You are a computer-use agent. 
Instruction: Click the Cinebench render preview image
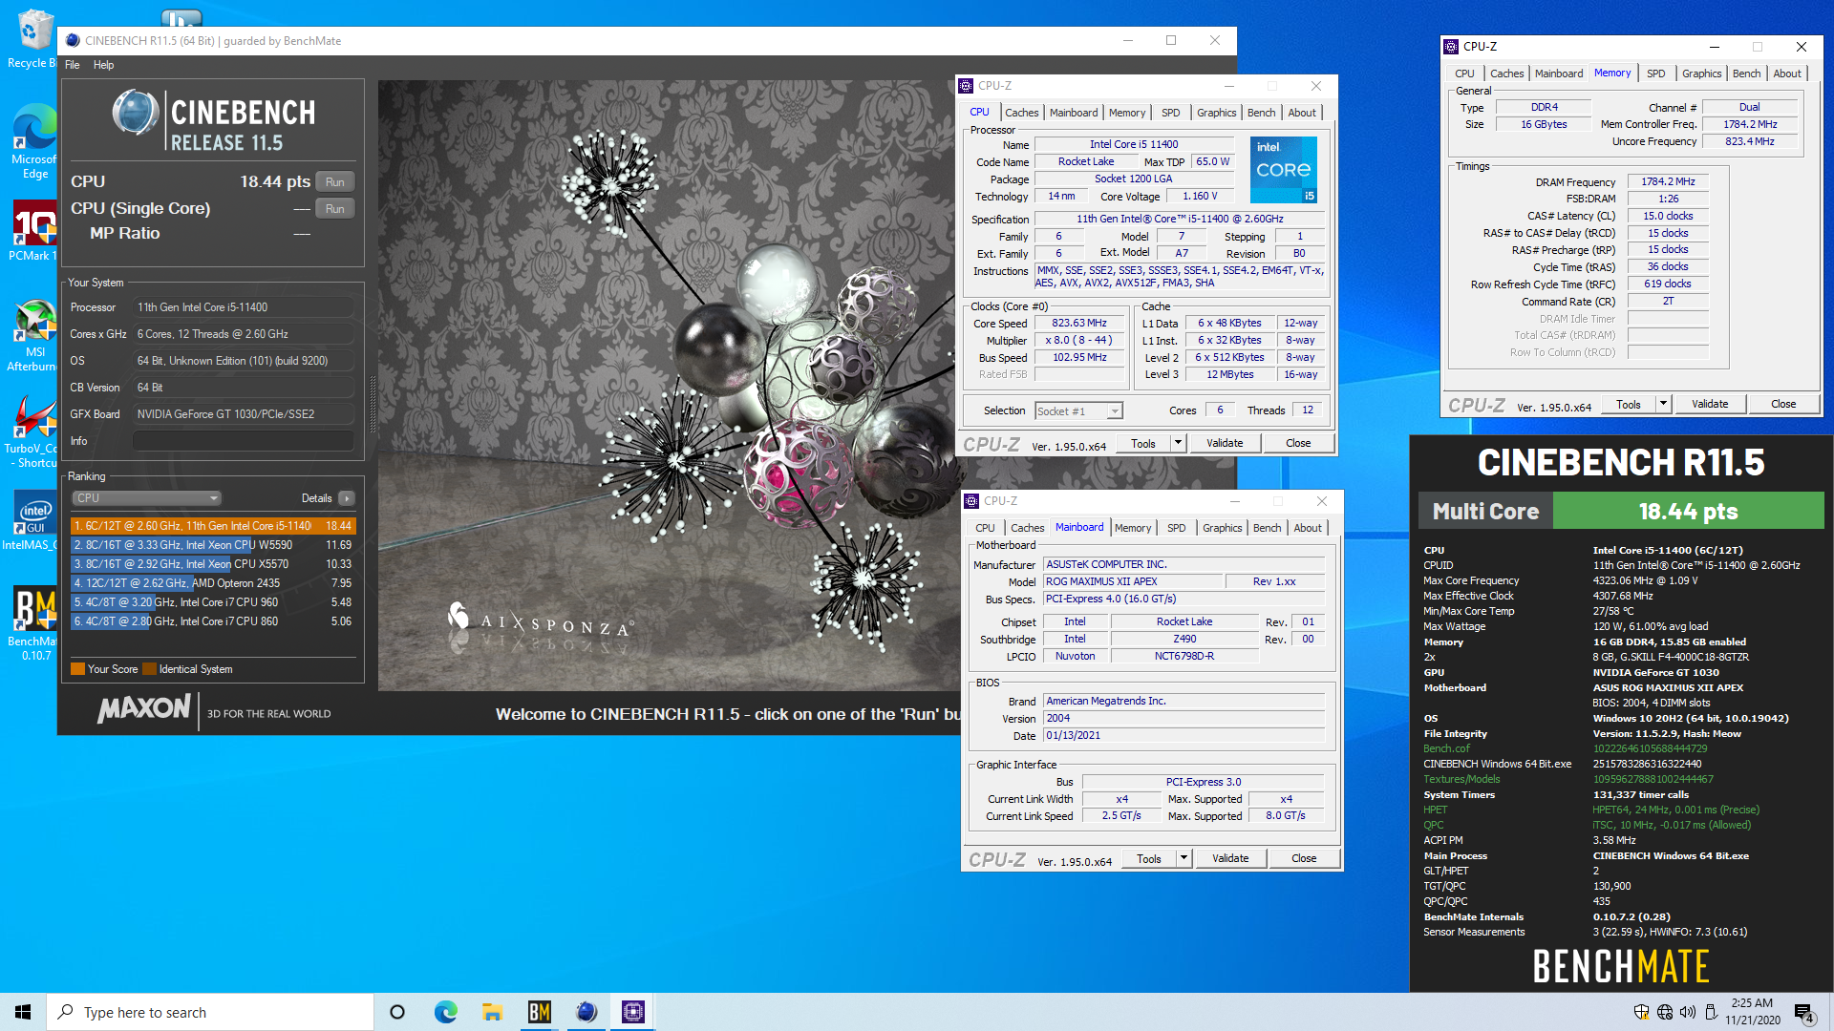point(669,386)
